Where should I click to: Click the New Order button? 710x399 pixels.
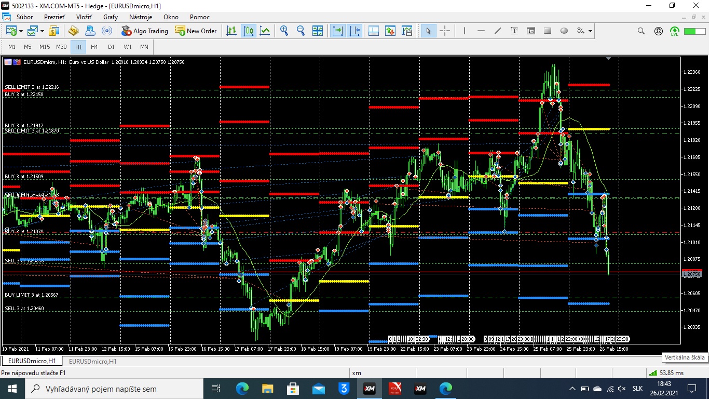pyautogui.click(x=196, y=31)
